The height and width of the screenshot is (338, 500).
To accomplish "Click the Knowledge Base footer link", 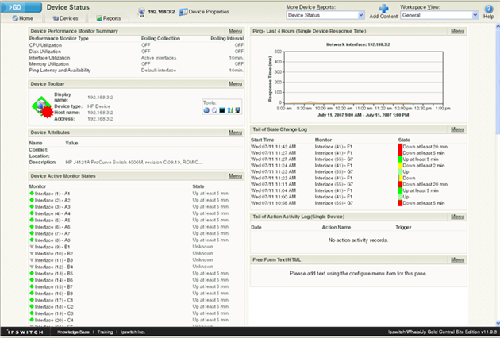I will (x=73, y=332).
